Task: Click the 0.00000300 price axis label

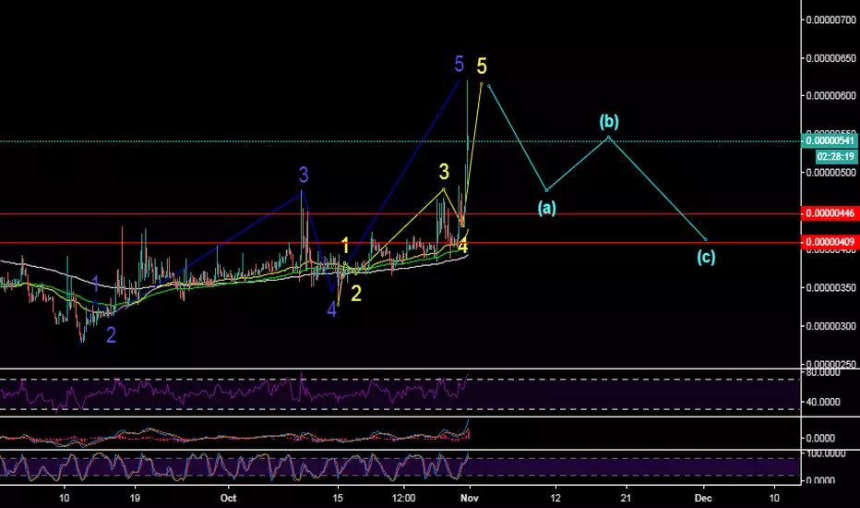Action: [830, 326]
